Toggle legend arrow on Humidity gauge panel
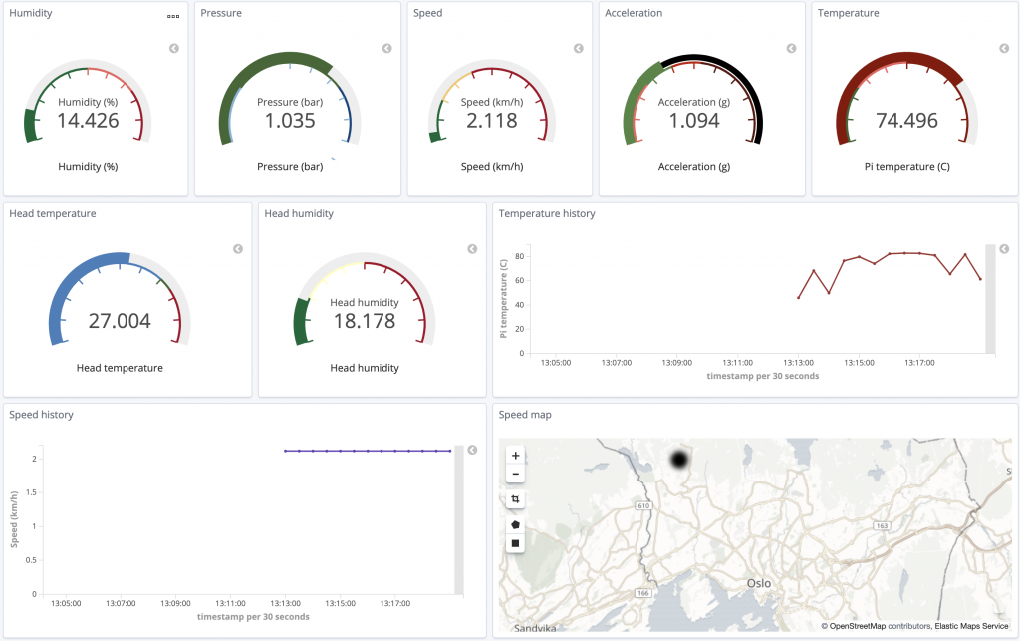 coord(174,48)
